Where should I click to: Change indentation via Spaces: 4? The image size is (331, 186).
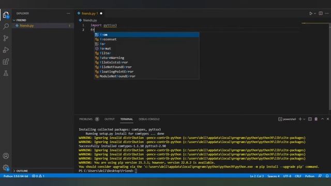[274, 176]
